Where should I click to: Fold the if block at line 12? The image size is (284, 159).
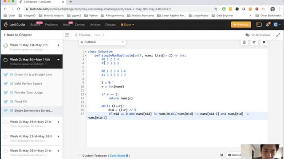pyautogui.click(x=86, y=95)
